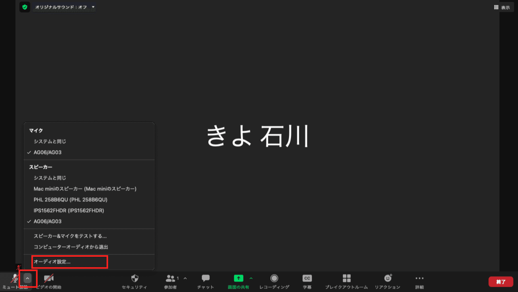Open the 参加者 (Participants) panel

point(171,281)
